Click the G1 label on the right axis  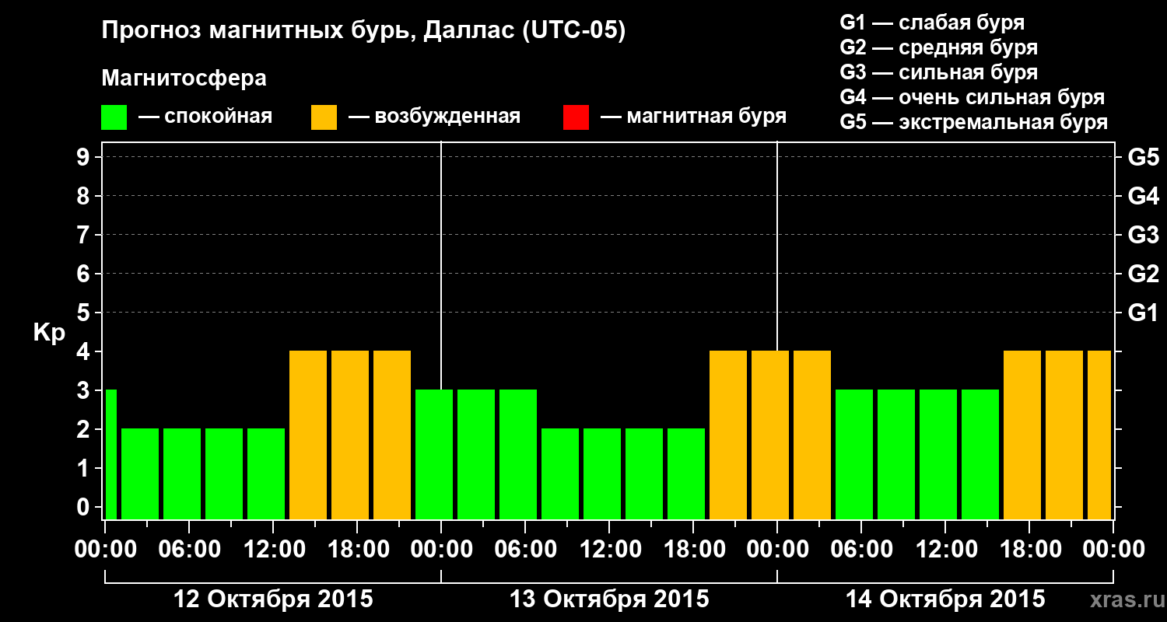pos(1143,313)
